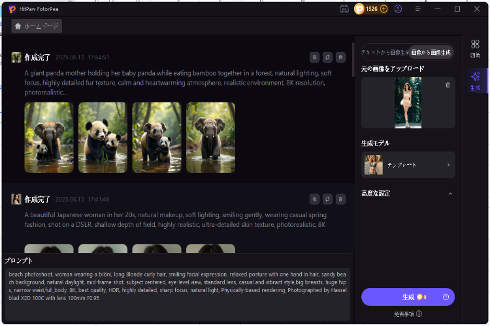Click the plus icon to add credits
This screenshot has width=490, height=326.
(x=384, y=9)
